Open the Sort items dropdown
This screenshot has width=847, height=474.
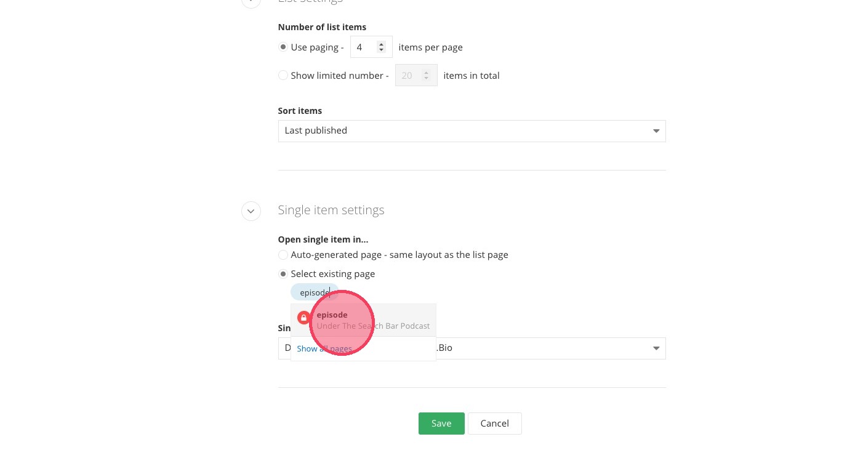pyautogui.click(x=472, y=131)
